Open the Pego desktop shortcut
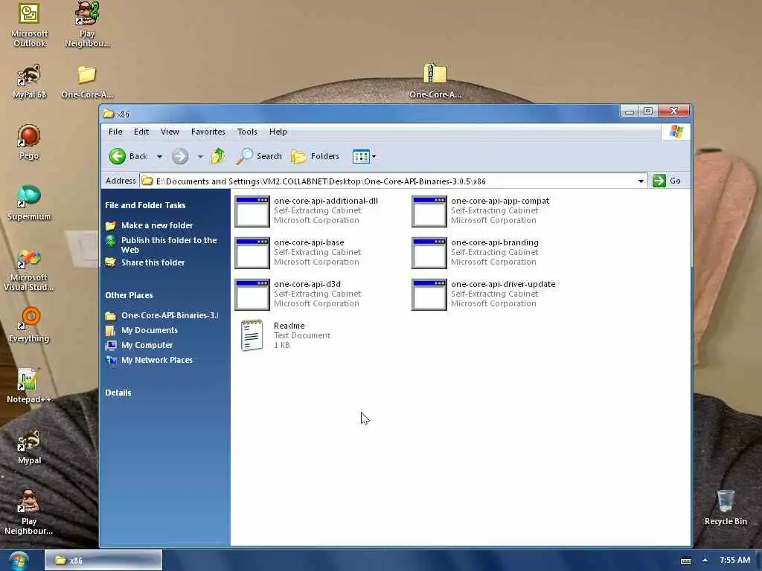Image resolution: width=762 pixels, height=571 pixels. tap(29, 142)
